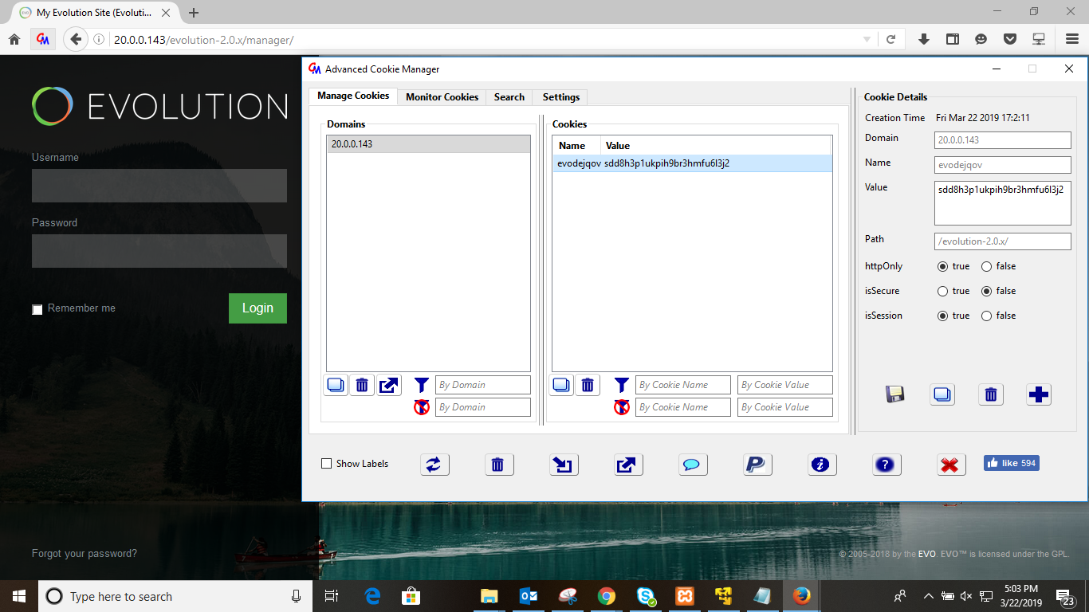Open Chrome from the Windows taskbar

pyautogui.click(x=607, y=596)
